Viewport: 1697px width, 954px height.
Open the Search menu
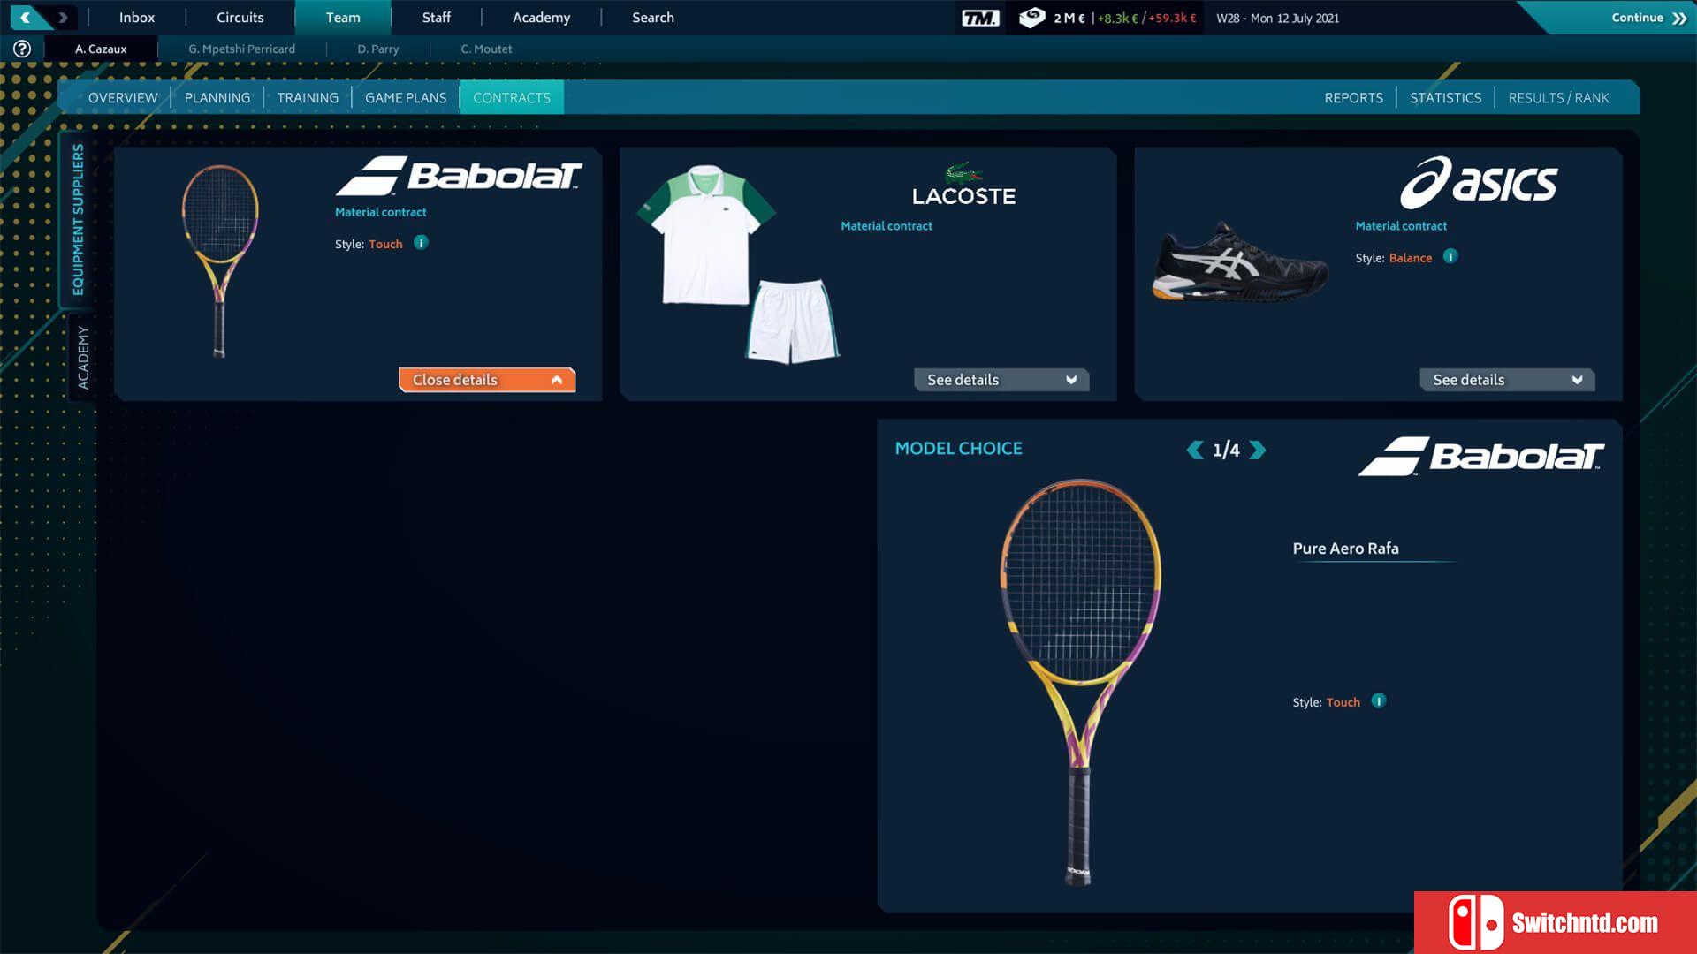653,17
